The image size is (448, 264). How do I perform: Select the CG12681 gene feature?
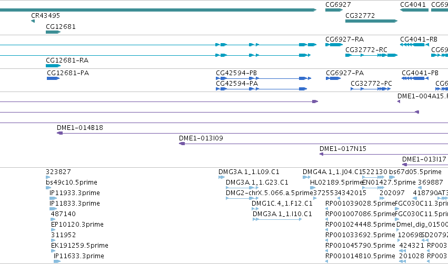53,32
